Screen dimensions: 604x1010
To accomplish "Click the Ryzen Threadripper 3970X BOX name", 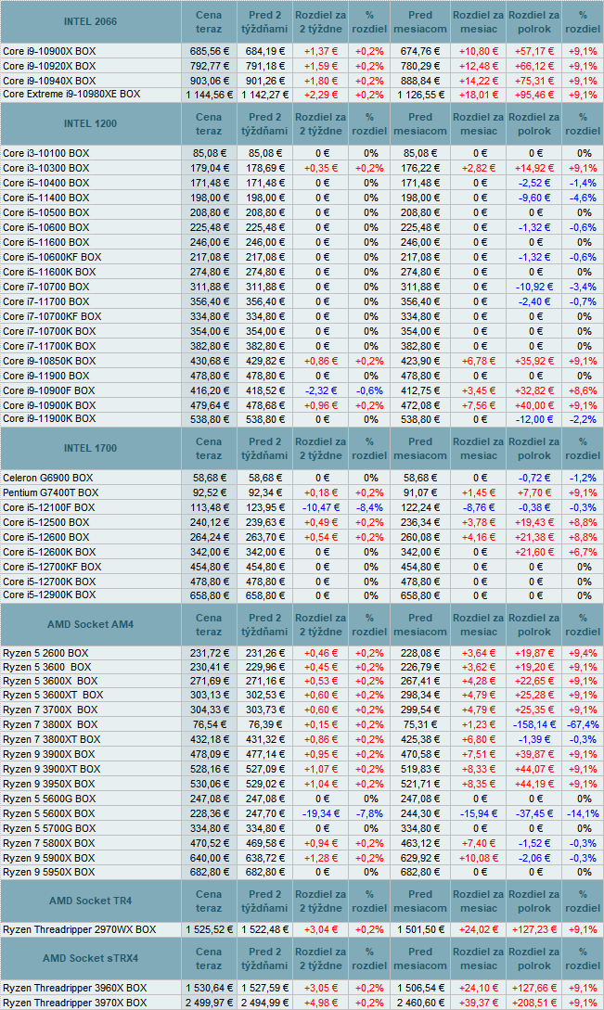I will [75, 1003].
